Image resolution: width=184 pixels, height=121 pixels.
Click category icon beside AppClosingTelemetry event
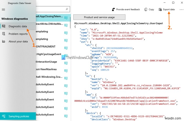66,18
